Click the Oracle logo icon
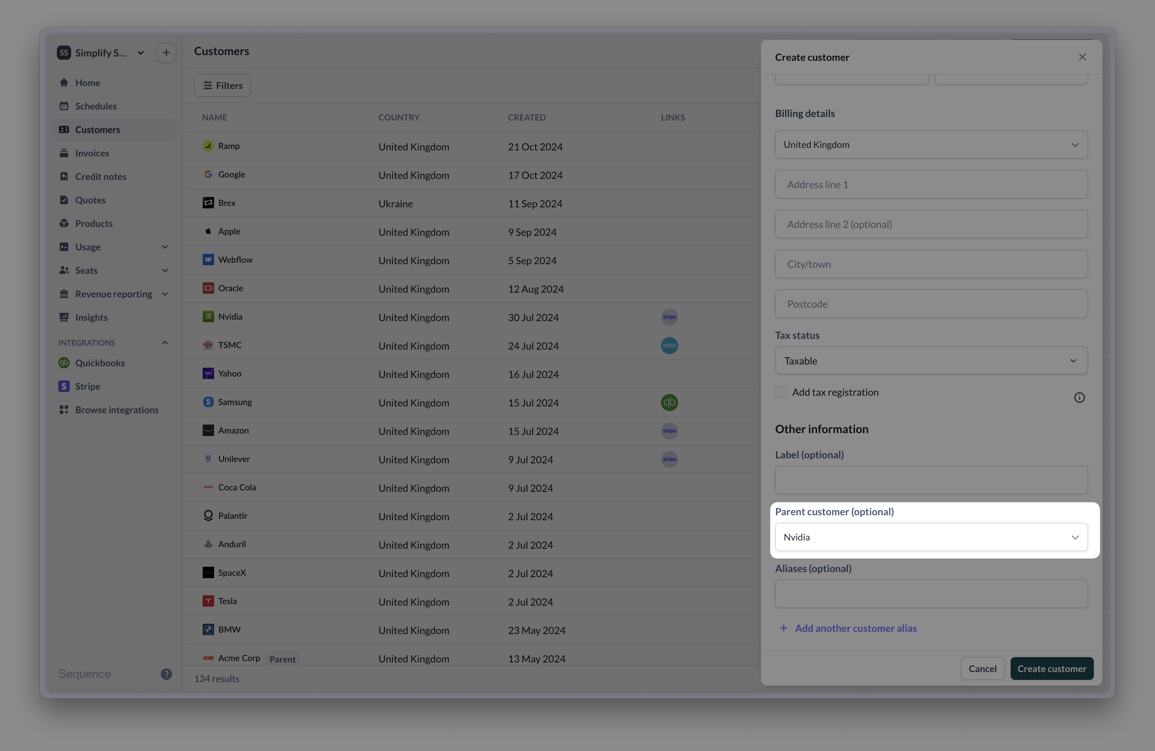Image resolution: width=1155 pixels, height=751 pixels. pos(208,288)
